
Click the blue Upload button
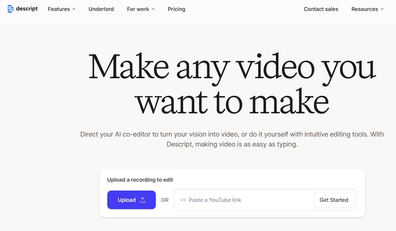(x=131, y=200)
